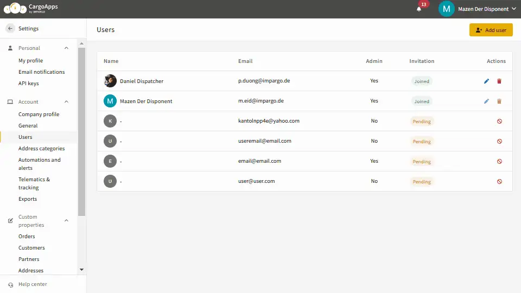Open Address categories settings
This screenshot has width=521, height=293.
coord(42,149)
